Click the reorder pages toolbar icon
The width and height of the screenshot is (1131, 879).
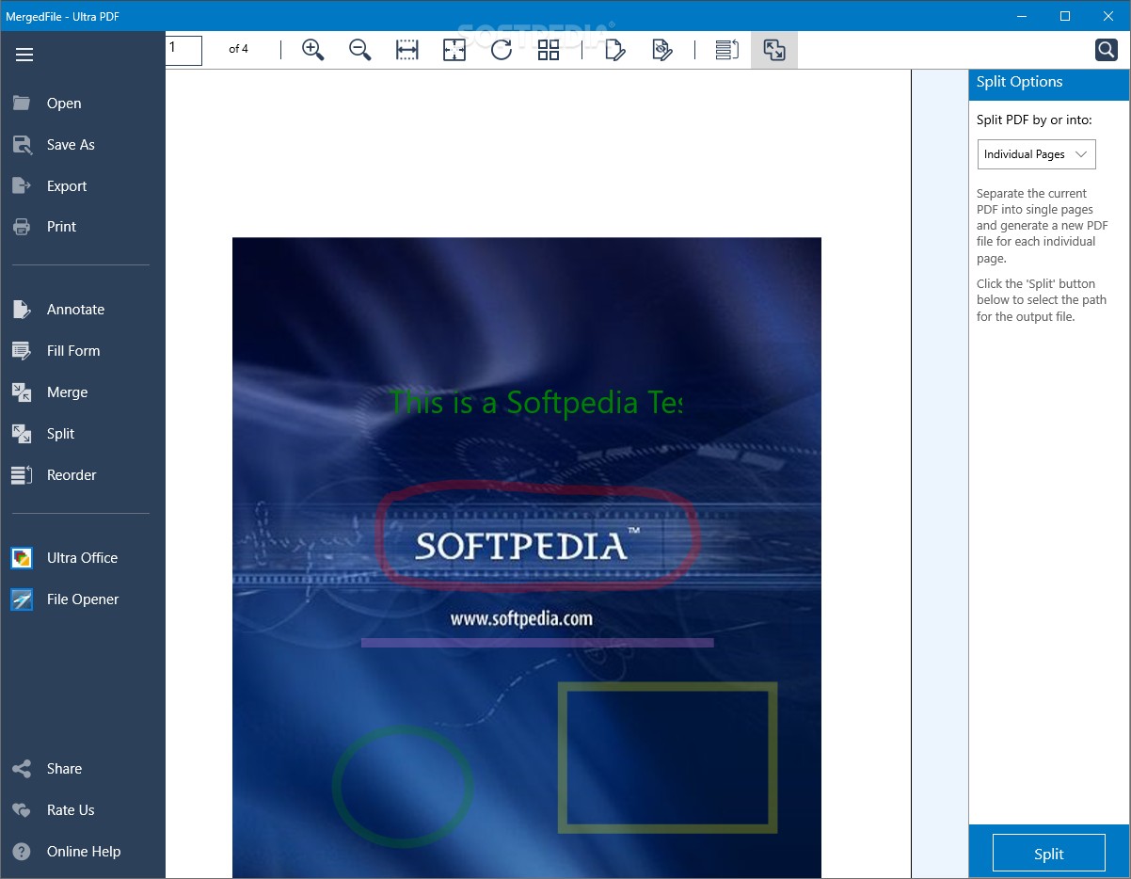(x=726, y=50)
